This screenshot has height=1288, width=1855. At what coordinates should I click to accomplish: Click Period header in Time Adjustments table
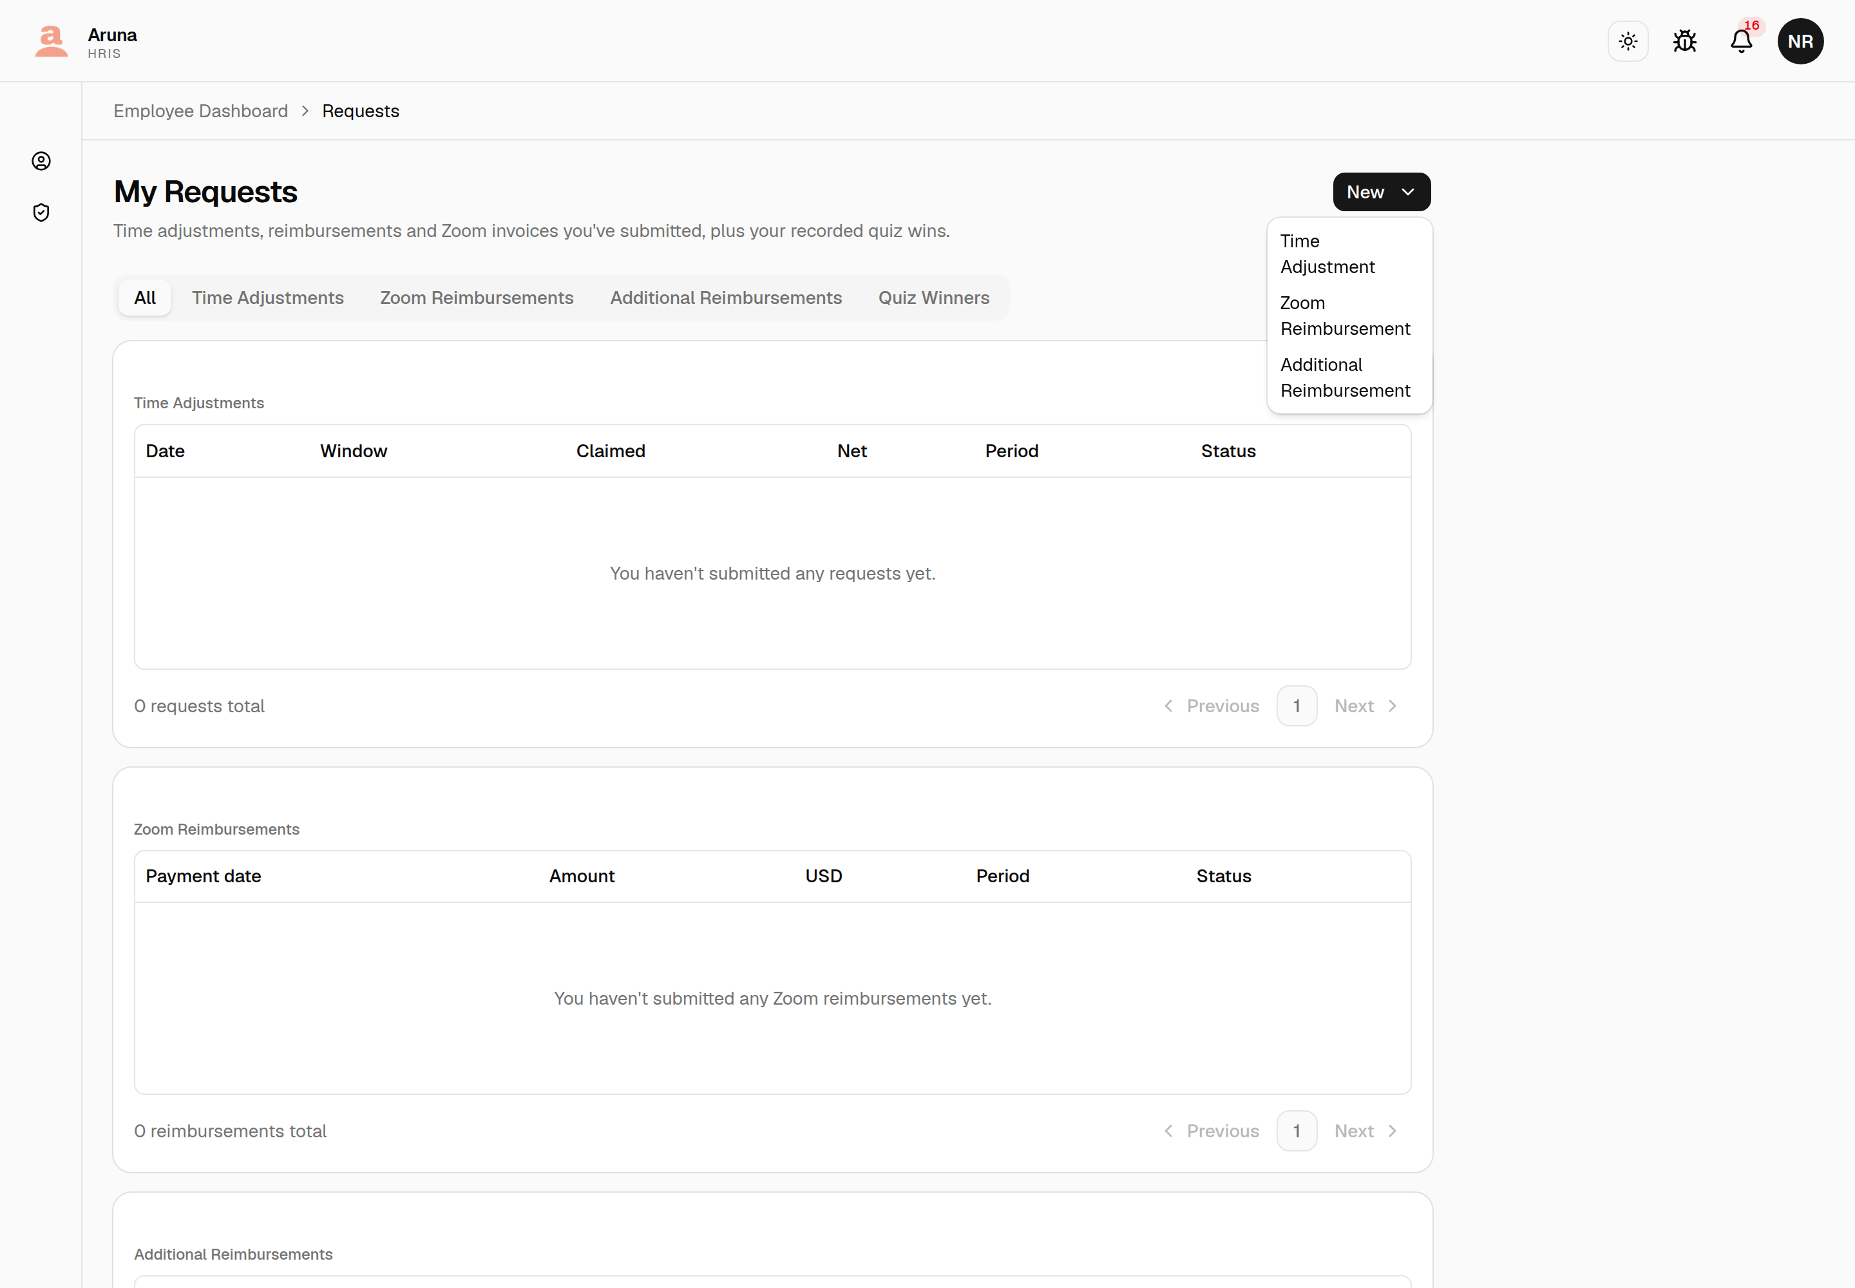click(x=1011, y=451)
